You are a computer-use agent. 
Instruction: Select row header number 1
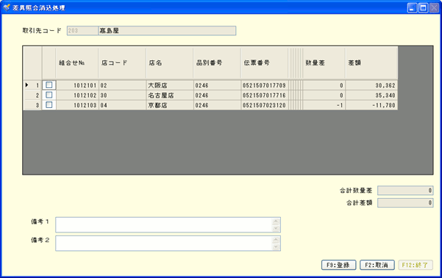(x=32, y=85)
